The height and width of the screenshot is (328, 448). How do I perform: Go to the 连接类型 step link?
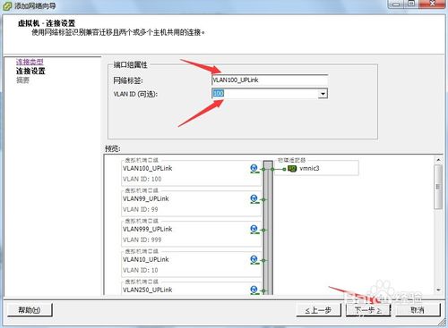click(x=30, y=62)
